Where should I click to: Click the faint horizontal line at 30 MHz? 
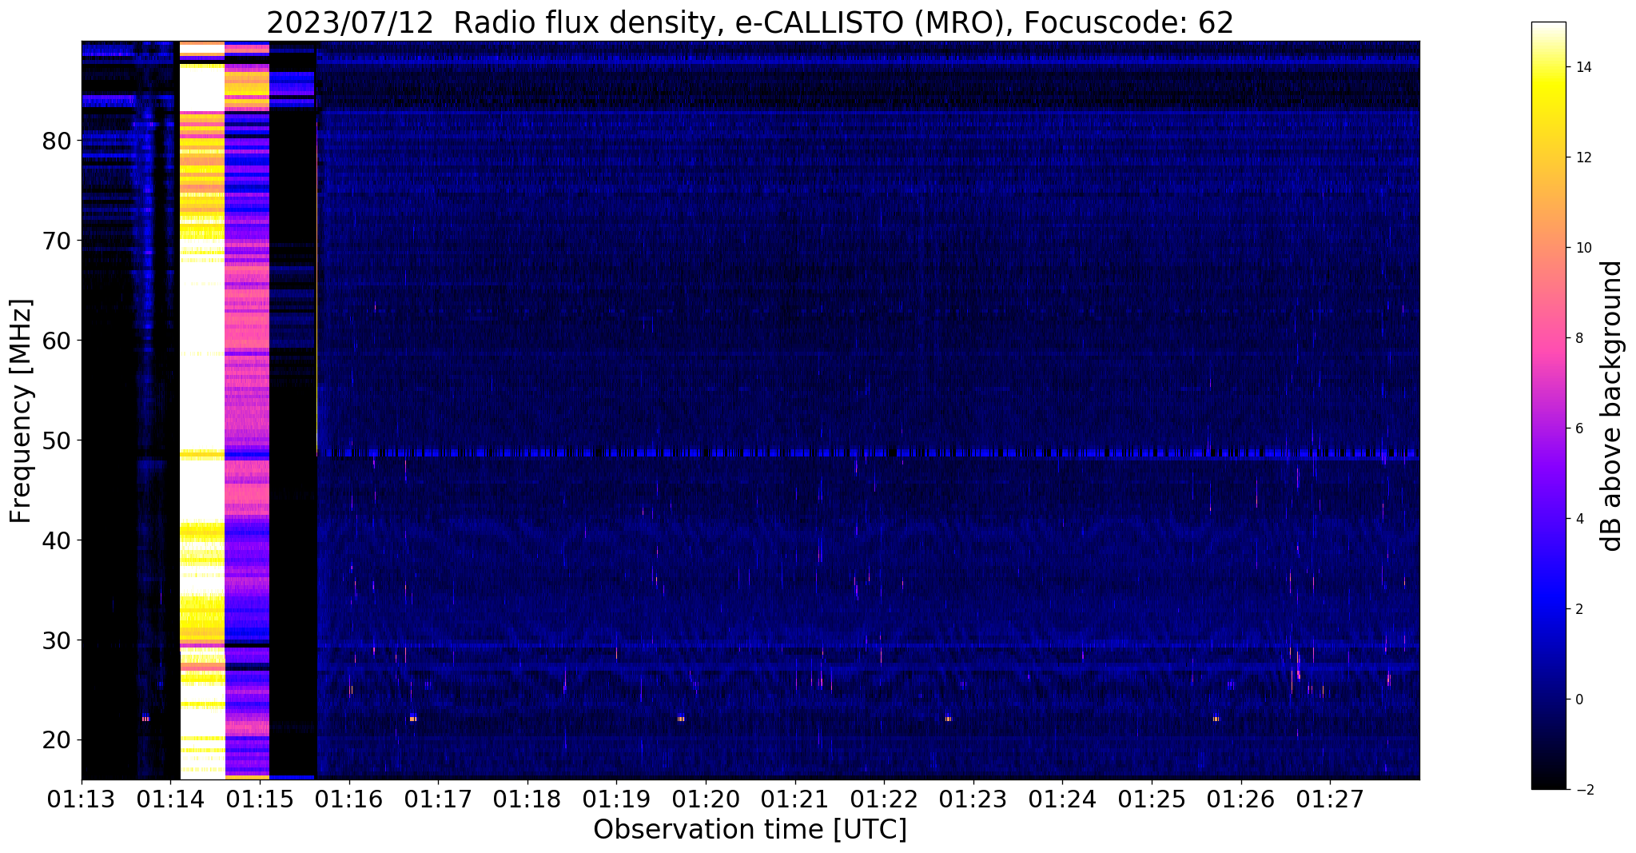pyautogui.click(x=868, y=645)
